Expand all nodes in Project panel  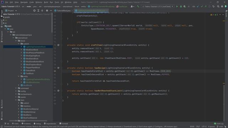point(38,11)
